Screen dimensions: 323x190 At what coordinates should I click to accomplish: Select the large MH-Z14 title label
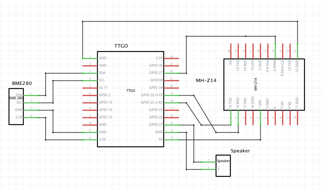[x=207, y=80]
